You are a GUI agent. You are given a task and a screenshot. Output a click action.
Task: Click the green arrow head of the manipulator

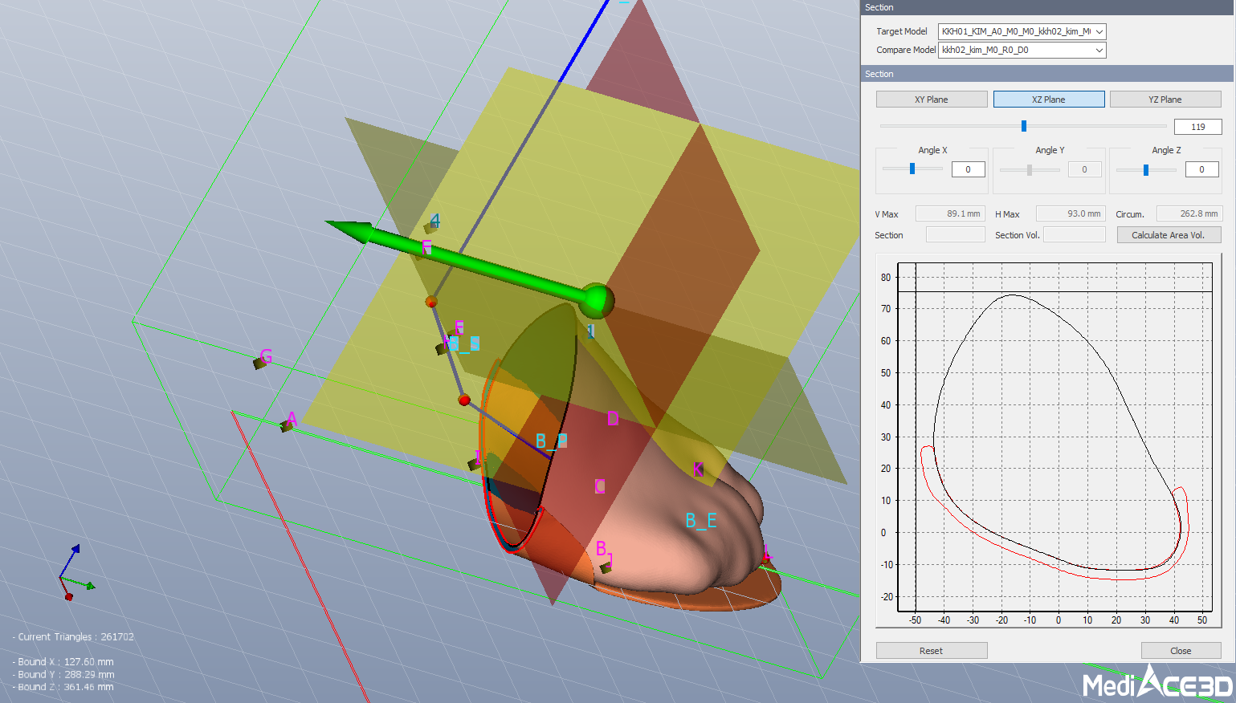[x=349, y=230]
